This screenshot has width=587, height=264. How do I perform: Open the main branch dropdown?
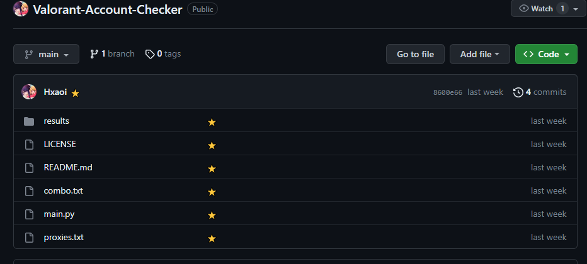[46, 54]
